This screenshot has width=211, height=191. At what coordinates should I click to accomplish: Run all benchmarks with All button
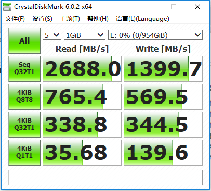pyautogui.click(x=24, y=41)
